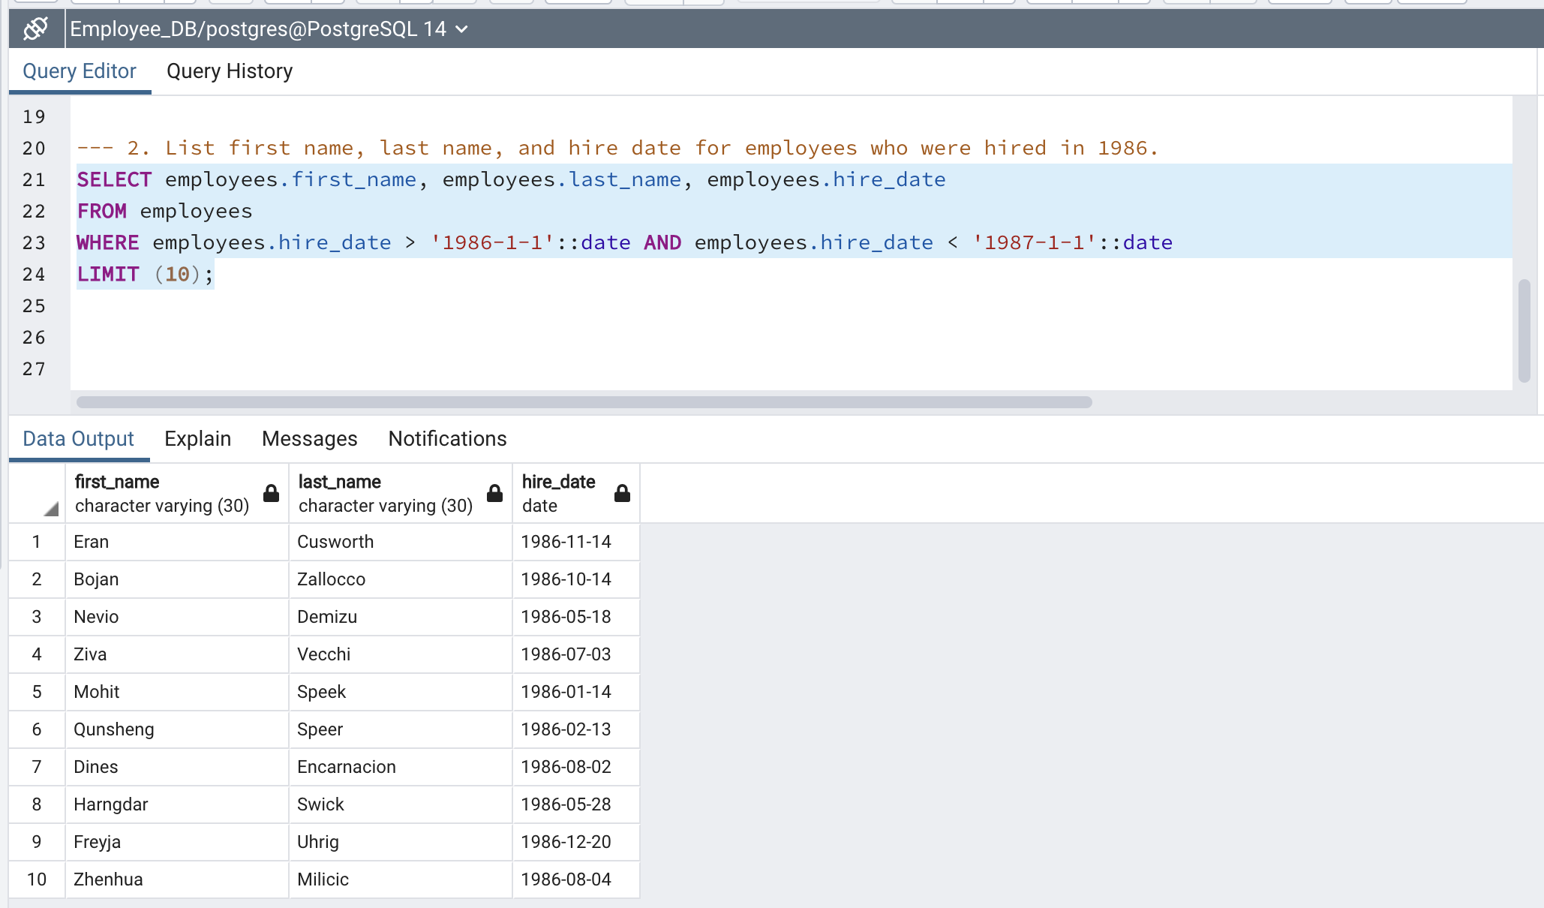Click line number 21 in the editor
Viewport: 1544px width, 908px height.
point(34,179)
